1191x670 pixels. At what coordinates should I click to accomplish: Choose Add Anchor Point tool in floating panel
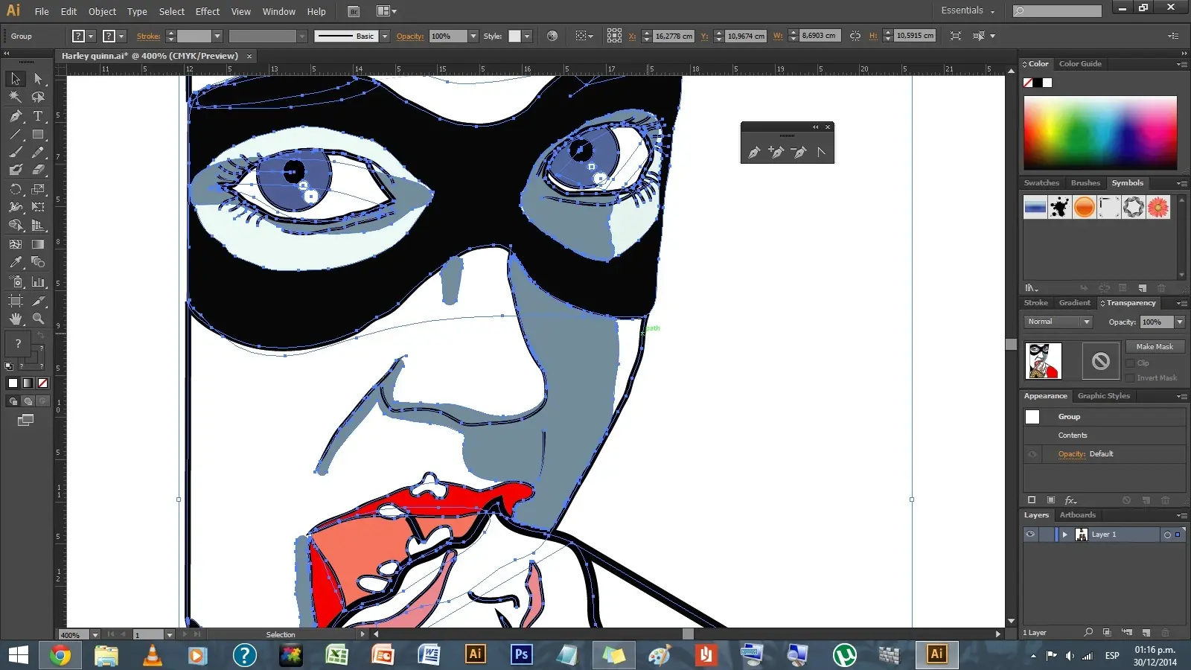(776, 152)
